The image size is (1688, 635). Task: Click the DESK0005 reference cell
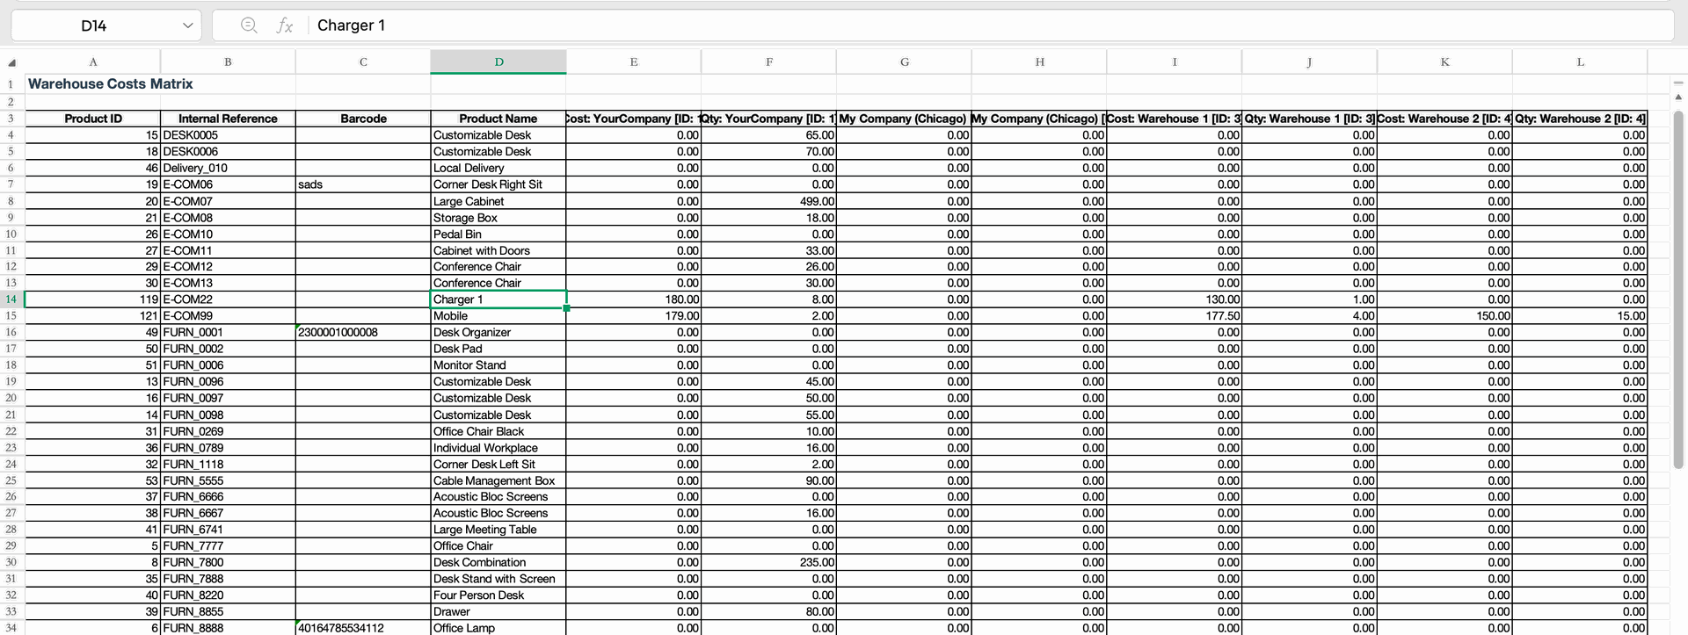tap(228, 135)
